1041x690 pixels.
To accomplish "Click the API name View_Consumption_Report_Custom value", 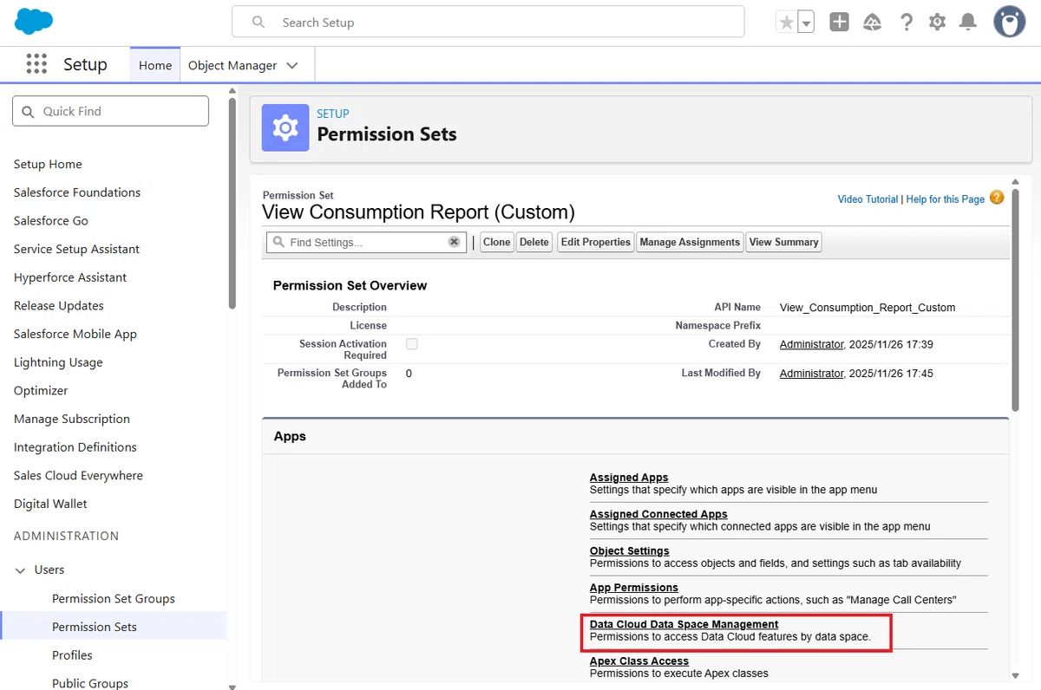I will pos(867,308).
